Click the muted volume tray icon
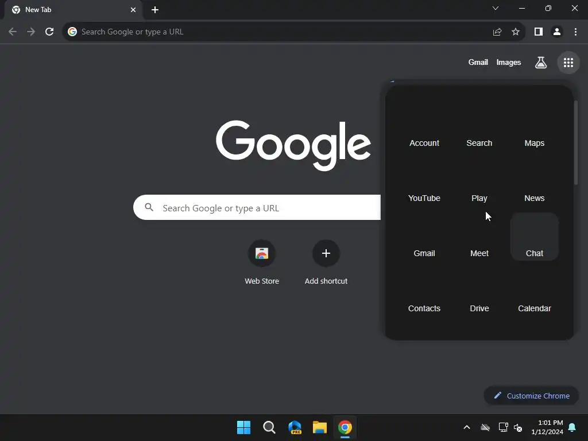This screenshot has height=441, width=588. click(x=519, y=427)
